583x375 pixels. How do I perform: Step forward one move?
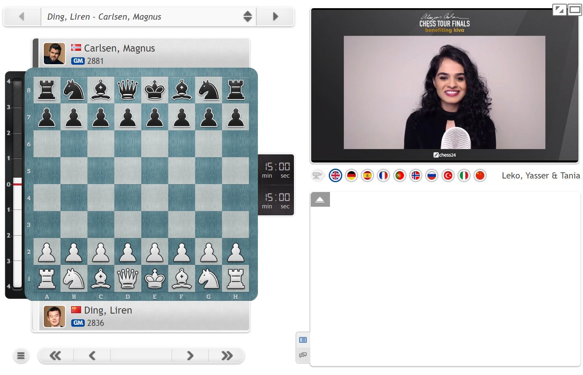[190, 356]
